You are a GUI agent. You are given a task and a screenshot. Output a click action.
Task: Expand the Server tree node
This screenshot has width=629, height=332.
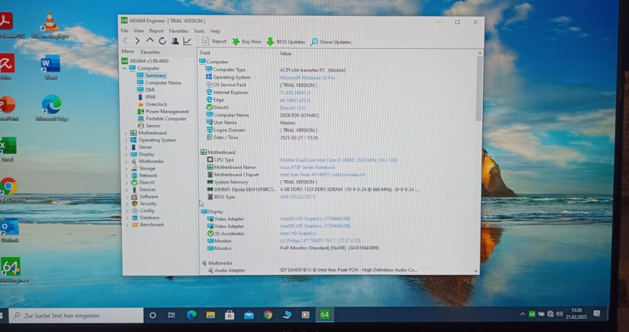126,147
